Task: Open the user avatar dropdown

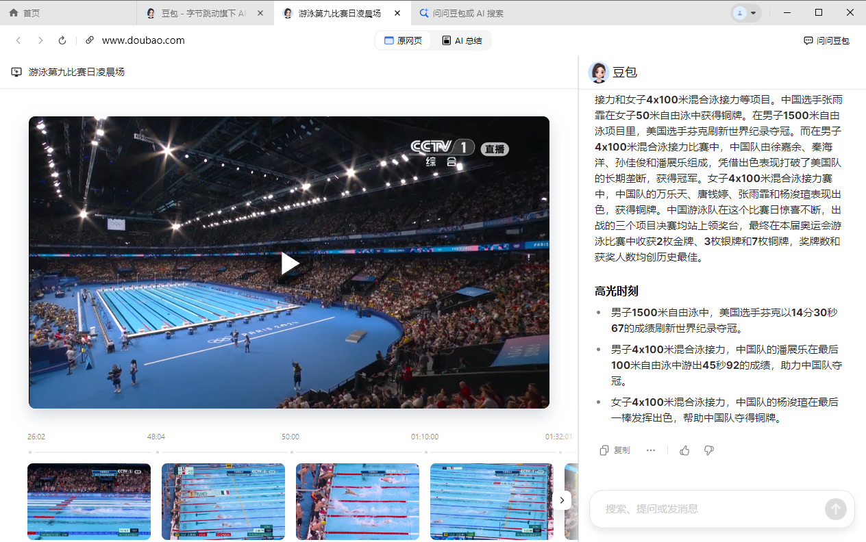Action: point(746,13)
